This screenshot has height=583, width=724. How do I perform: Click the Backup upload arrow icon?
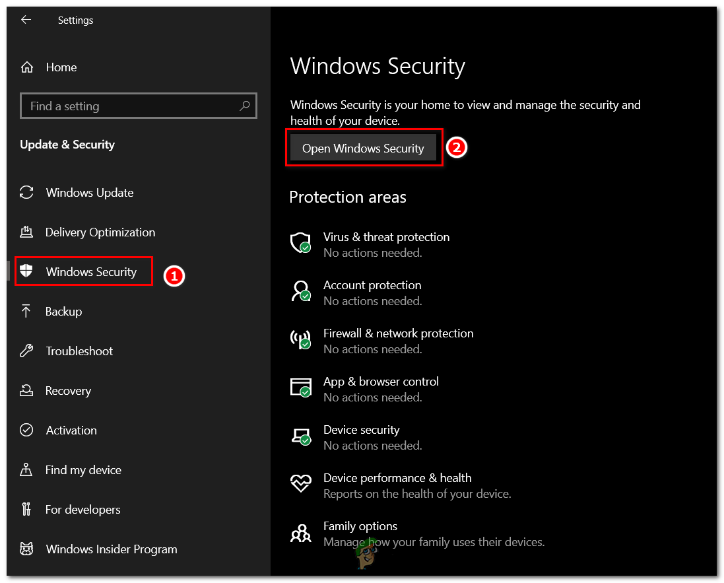tap(26, 311)
